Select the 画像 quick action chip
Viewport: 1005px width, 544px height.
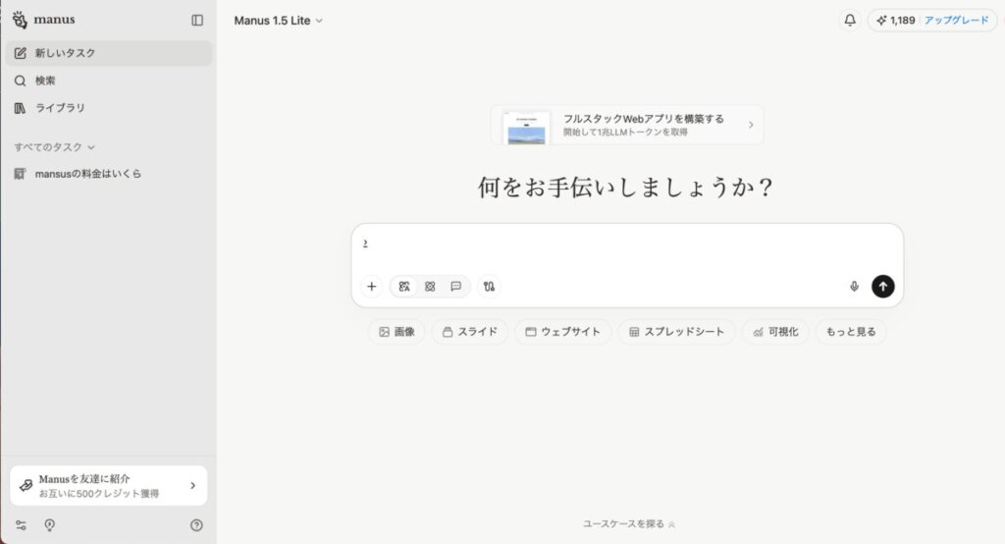(397, 332)
